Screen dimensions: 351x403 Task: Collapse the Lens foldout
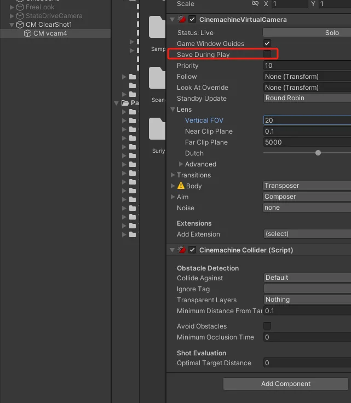coord(172,110)
